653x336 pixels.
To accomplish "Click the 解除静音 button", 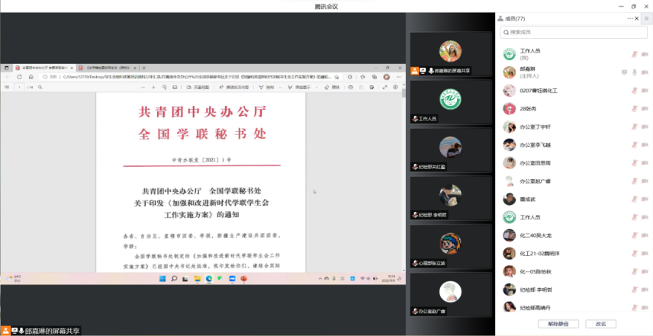I will click(x=558, y=324).
